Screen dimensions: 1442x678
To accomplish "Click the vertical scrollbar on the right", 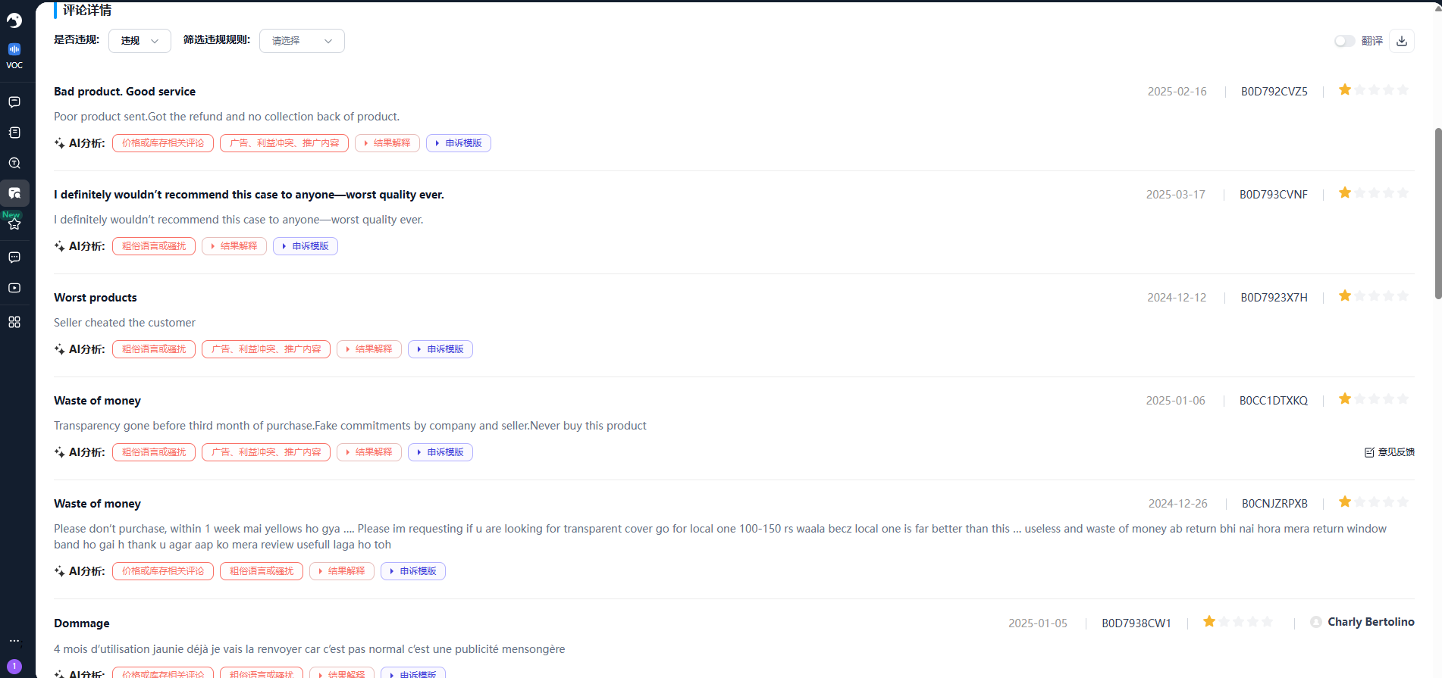I will point(1437,212).
